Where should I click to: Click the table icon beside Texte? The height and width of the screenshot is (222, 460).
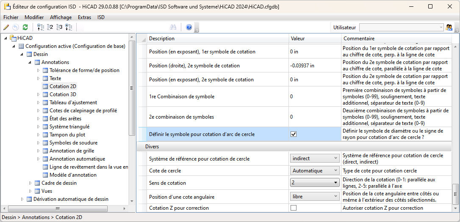[45, 78]
